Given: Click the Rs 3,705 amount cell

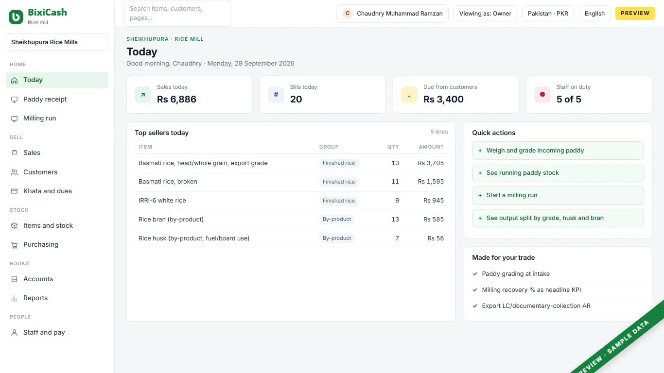Looking at the screenshot, I should [x=431, y=163].
